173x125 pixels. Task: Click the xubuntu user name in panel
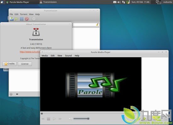click(x=167, y=2)
